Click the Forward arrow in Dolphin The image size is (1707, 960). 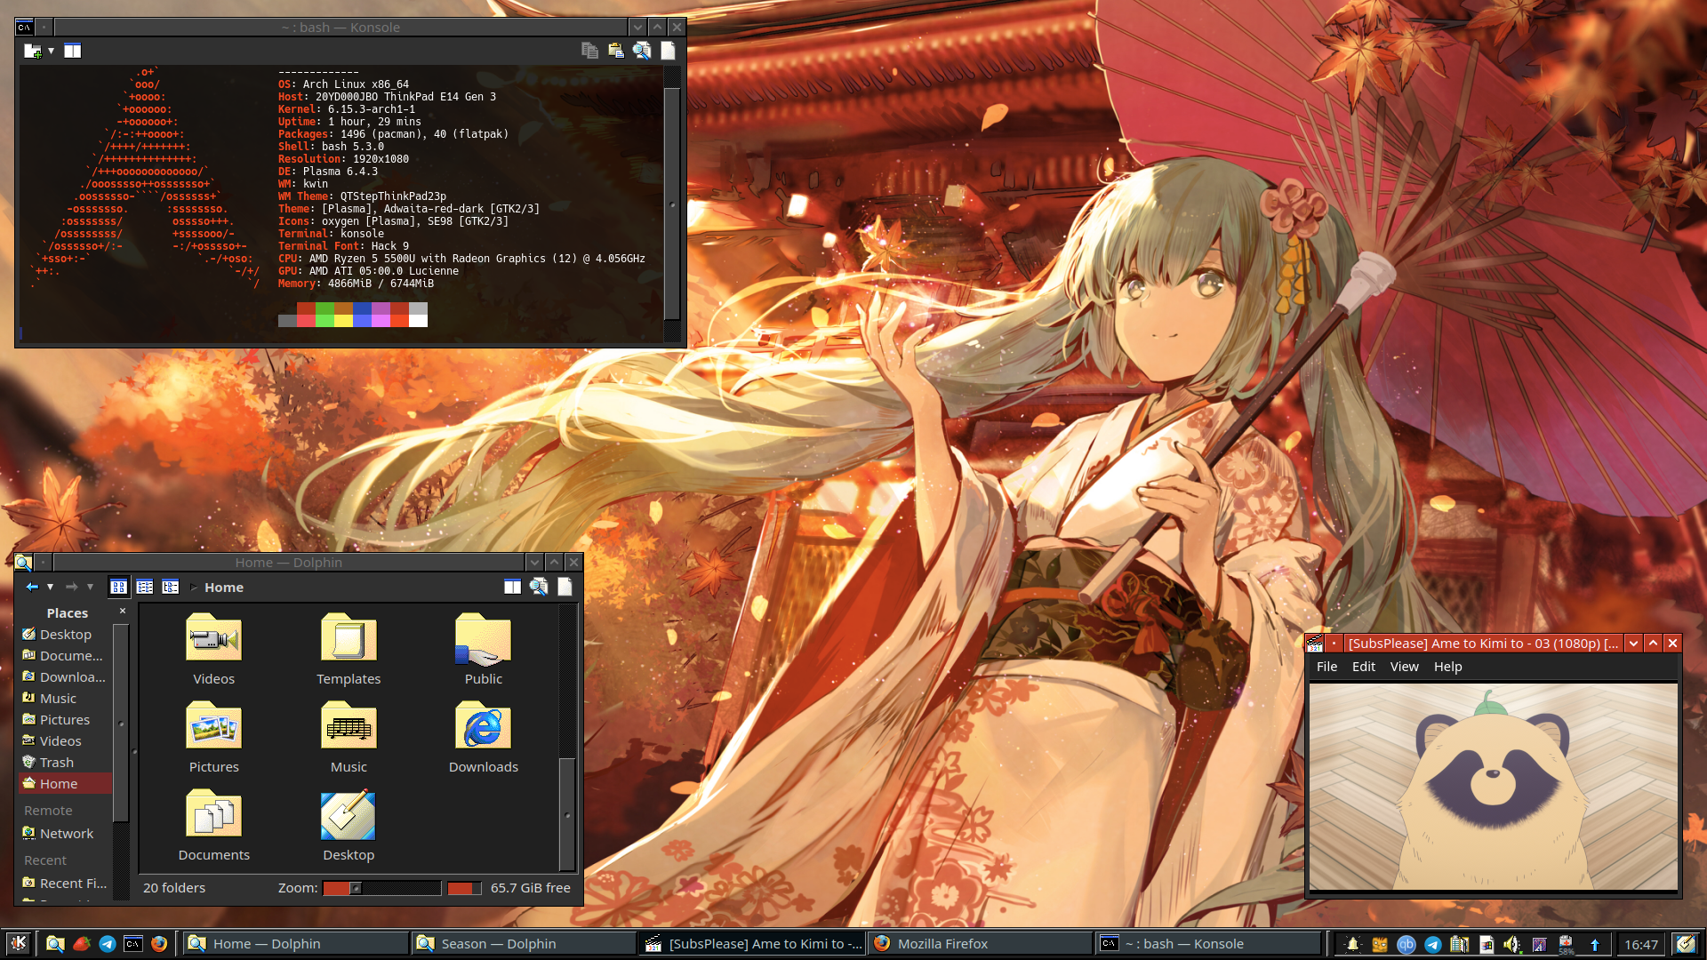tap(71, 587)
